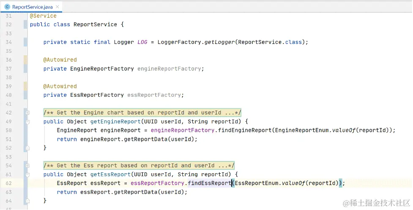Click EssReportEnum on line 62
The height and width of the screenshot is (210, 413).
point(257,183)
